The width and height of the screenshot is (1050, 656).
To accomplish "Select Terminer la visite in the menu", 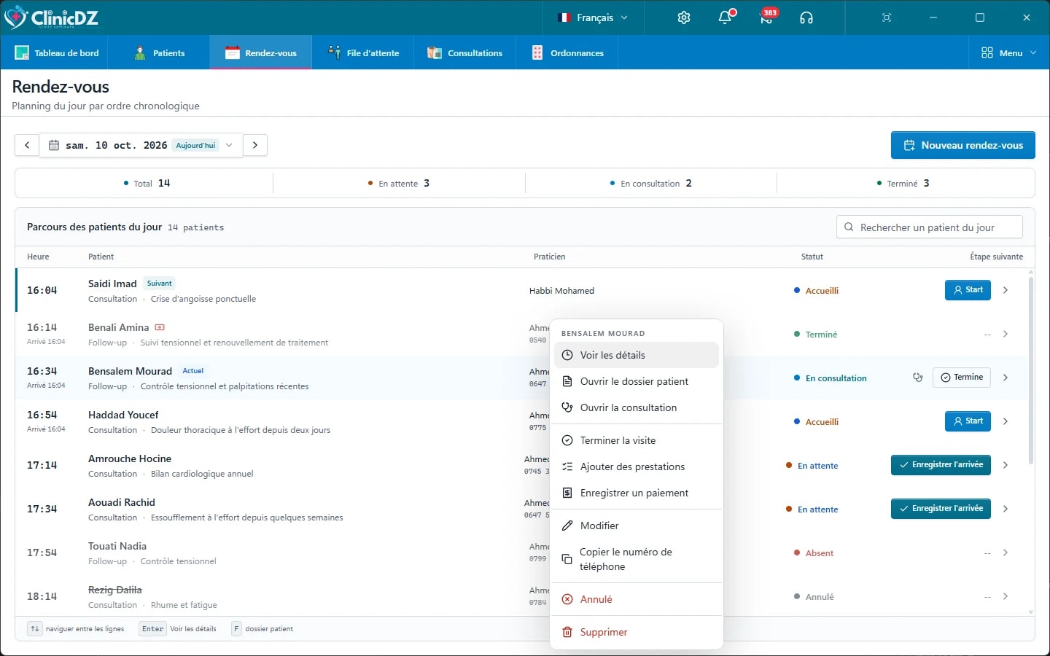I will (x=637, y=440).
